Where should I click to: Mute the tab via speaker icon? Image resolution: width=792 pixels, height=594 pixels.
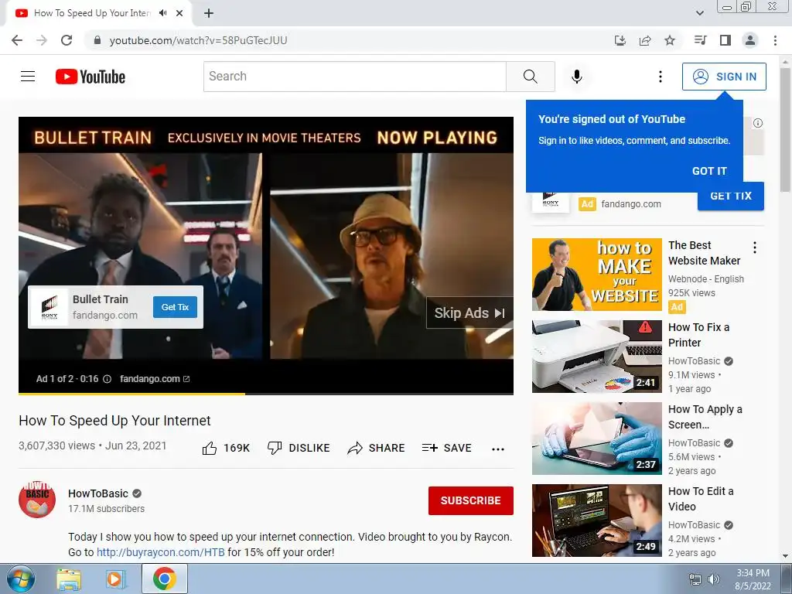tap(162, 13)
